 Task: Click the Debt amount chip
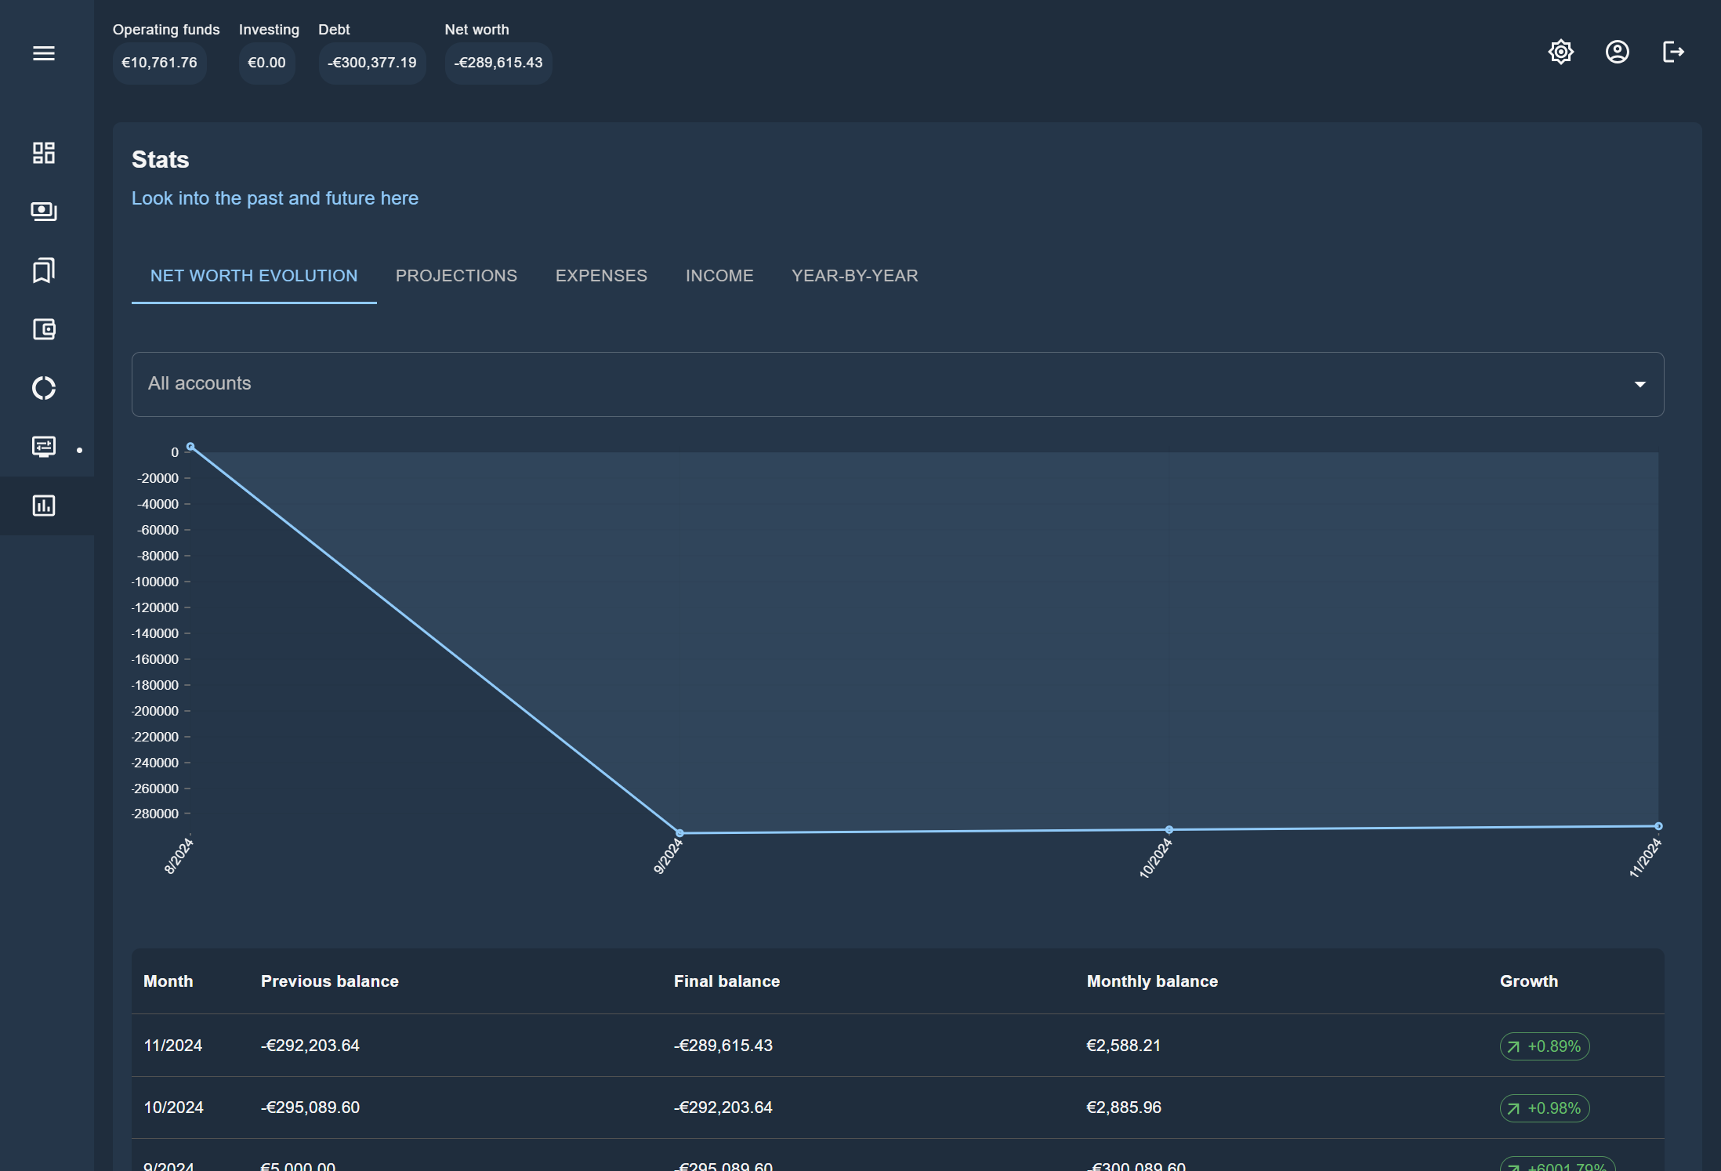372,63
